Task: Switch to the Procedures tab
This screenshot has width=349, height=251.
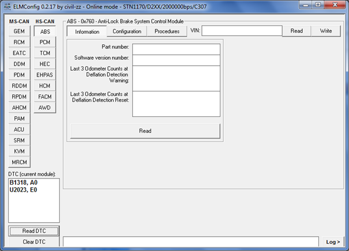Action: point(167,31)
